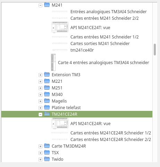Expand the M221 folder
This screenshot has width=160, height=167.
40,81
